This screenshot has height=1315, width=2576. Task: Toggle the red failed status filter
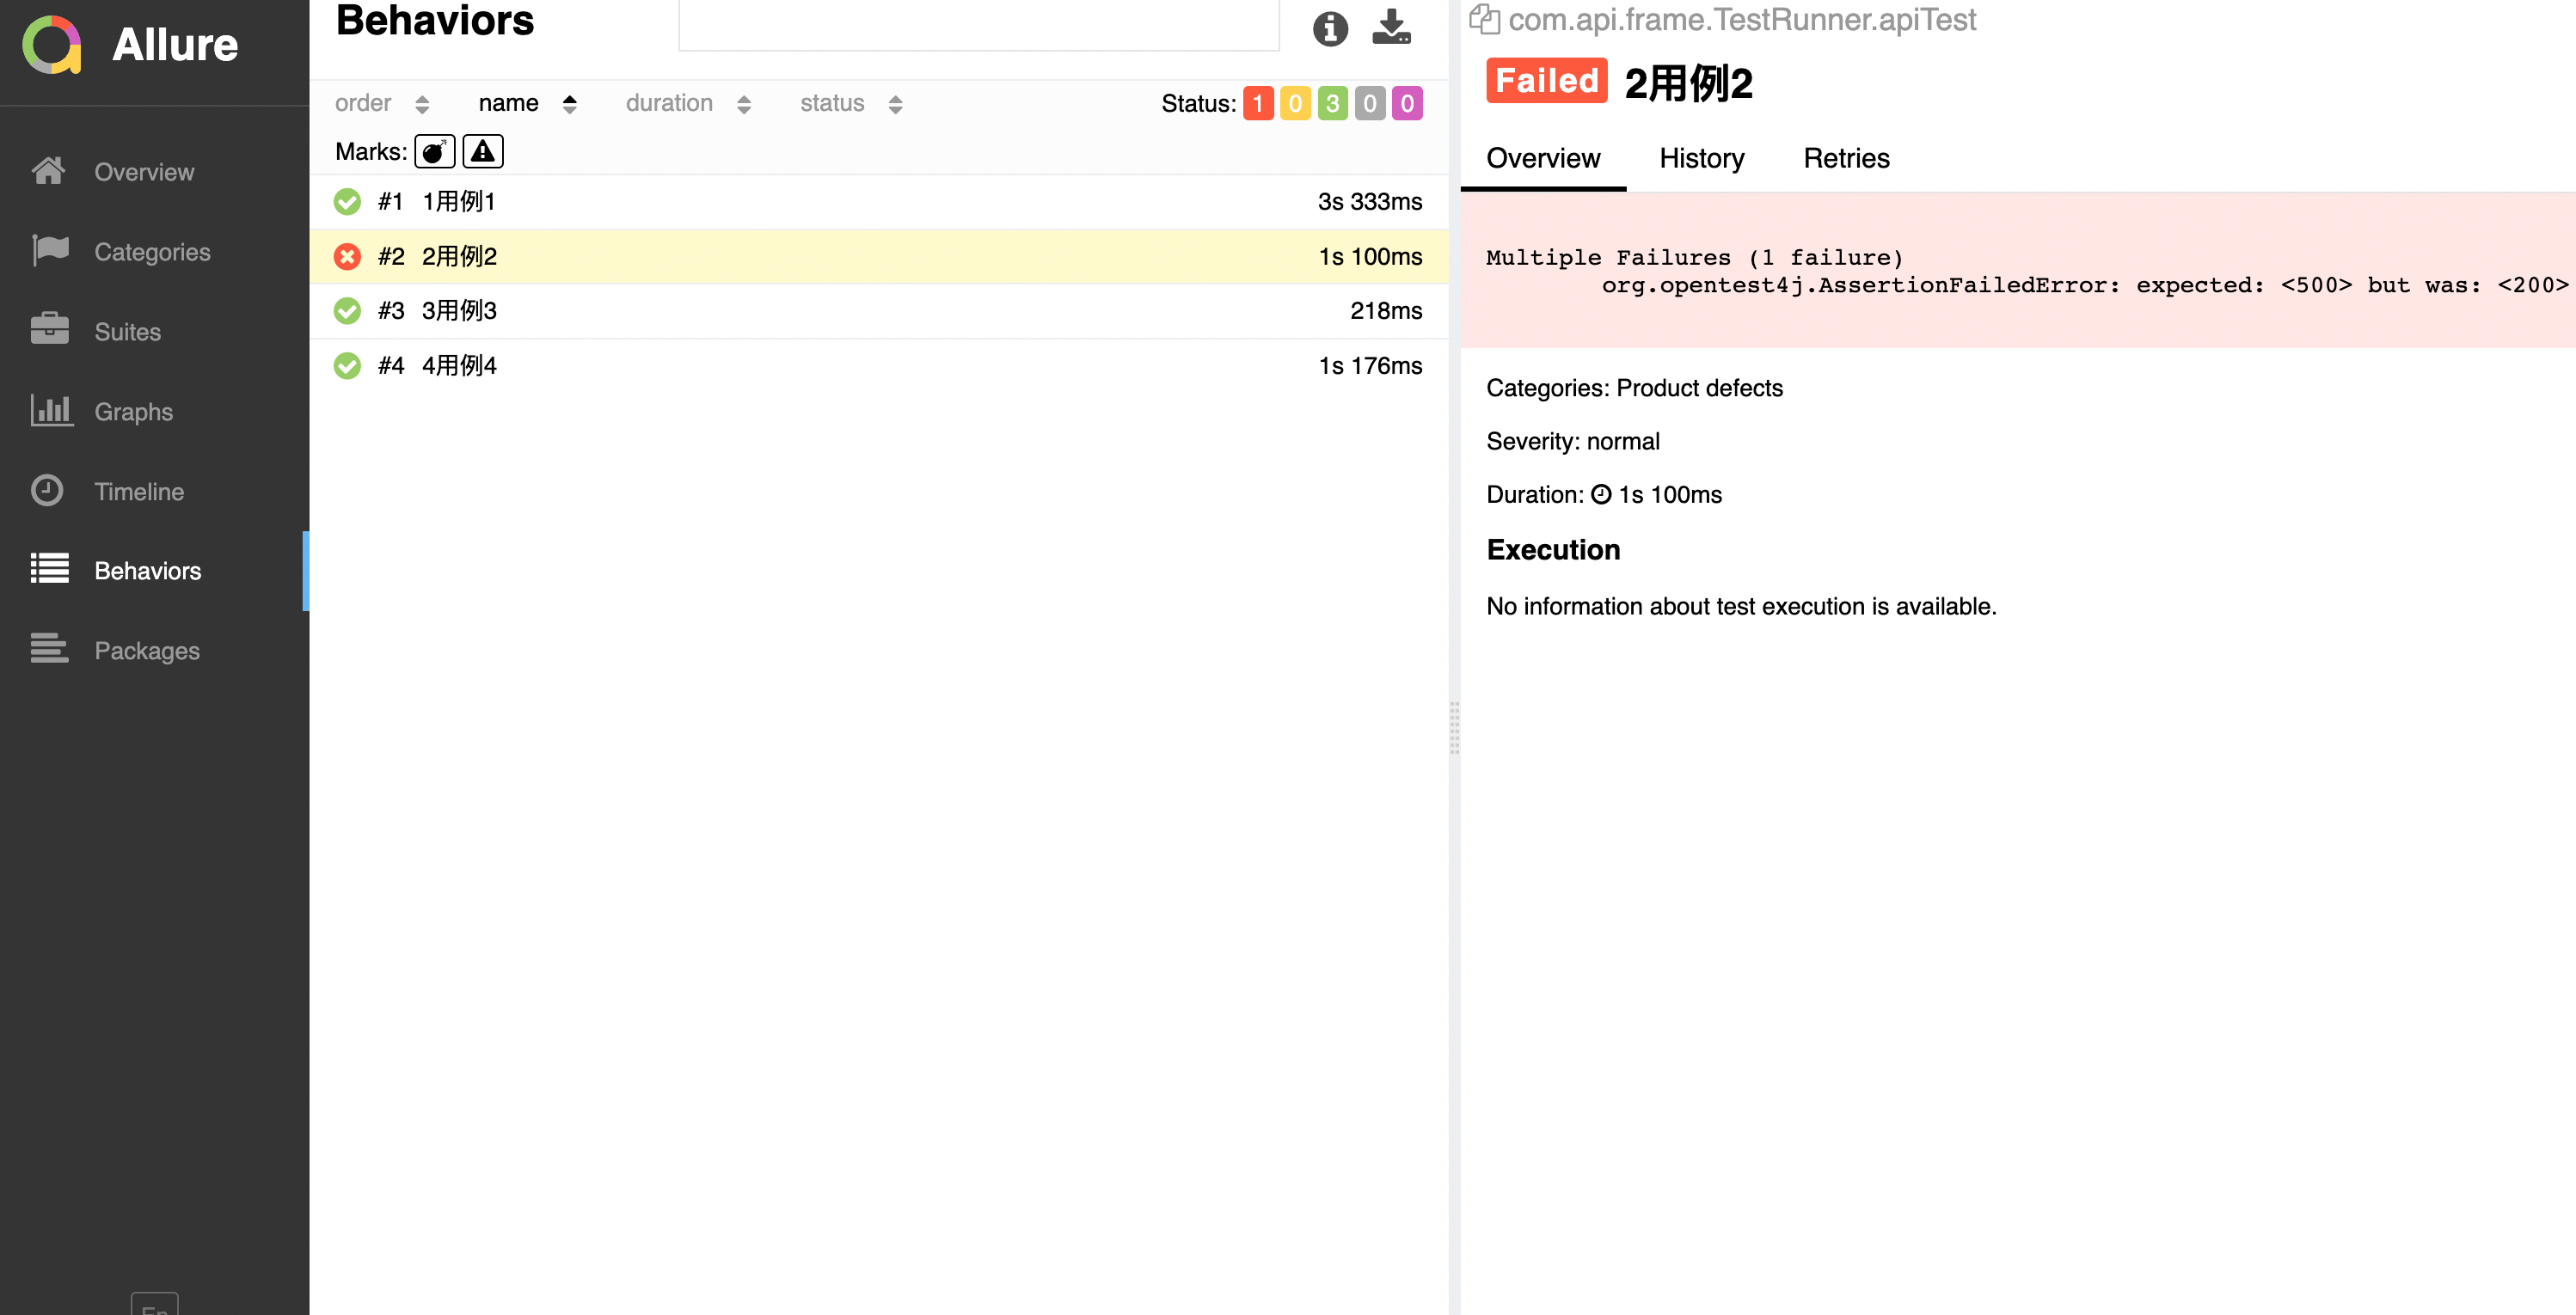click(x=1257, y=104)
